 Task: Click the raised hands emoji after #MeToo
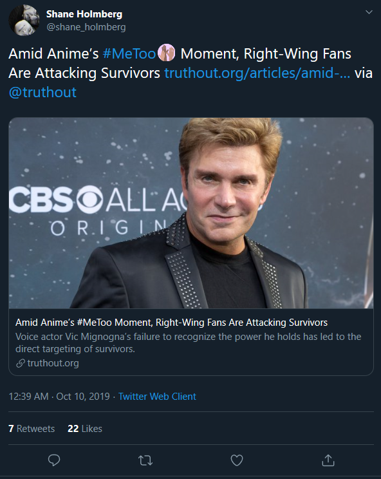point(167,53)
